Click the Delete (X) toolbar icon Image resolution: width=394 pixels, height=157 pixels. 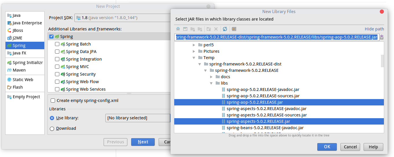click(x=216, y=29)
